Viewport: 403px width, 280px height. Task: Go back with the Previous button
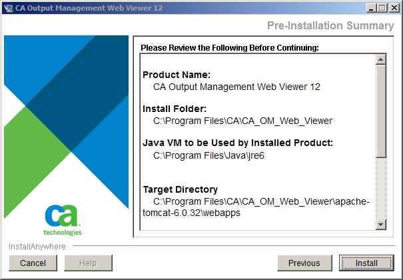pyautogui.click(x=304, y=263)
